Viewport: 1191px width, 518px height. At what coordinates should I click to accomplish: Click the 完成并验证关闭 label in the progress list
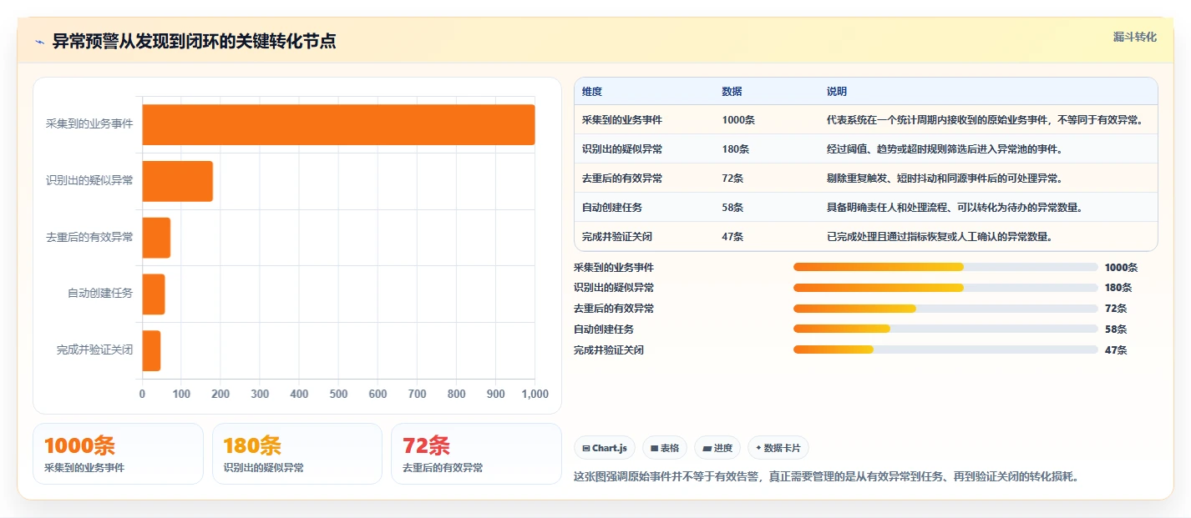pyautogui.click(x=609, y=350)
